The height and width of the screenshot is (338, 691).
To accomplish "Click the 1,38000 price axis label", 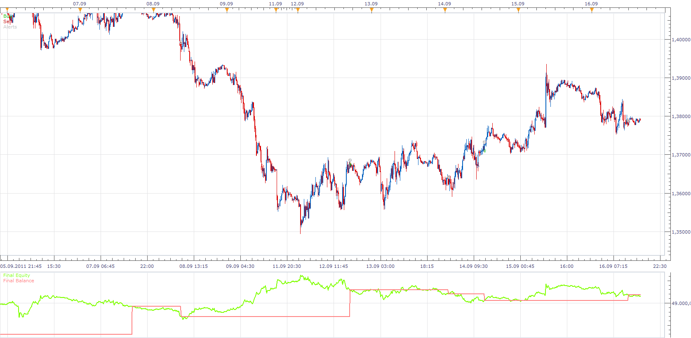I will tap(681, 116).
